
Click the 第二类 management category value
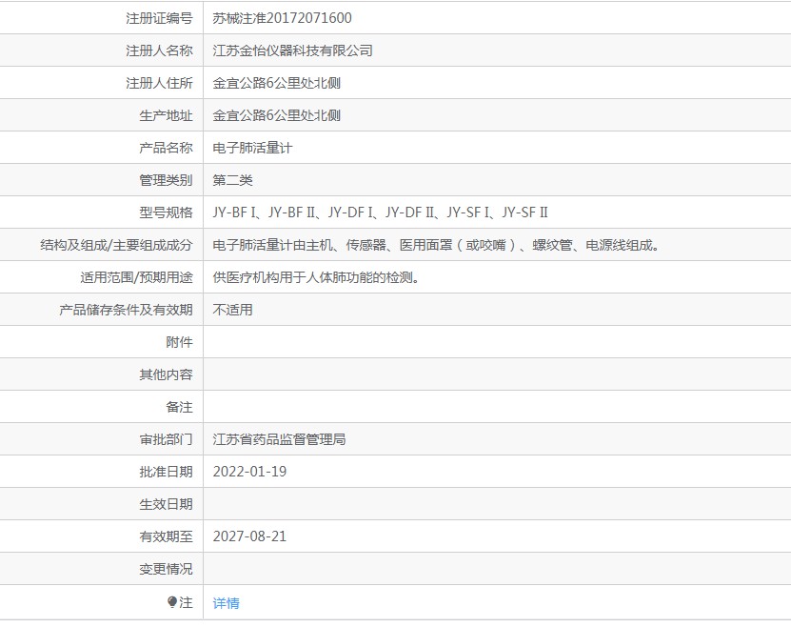[232, 180]
